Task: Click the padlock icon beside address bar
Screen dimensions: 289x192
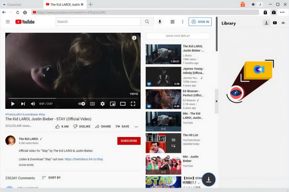Action: point(265,12)
